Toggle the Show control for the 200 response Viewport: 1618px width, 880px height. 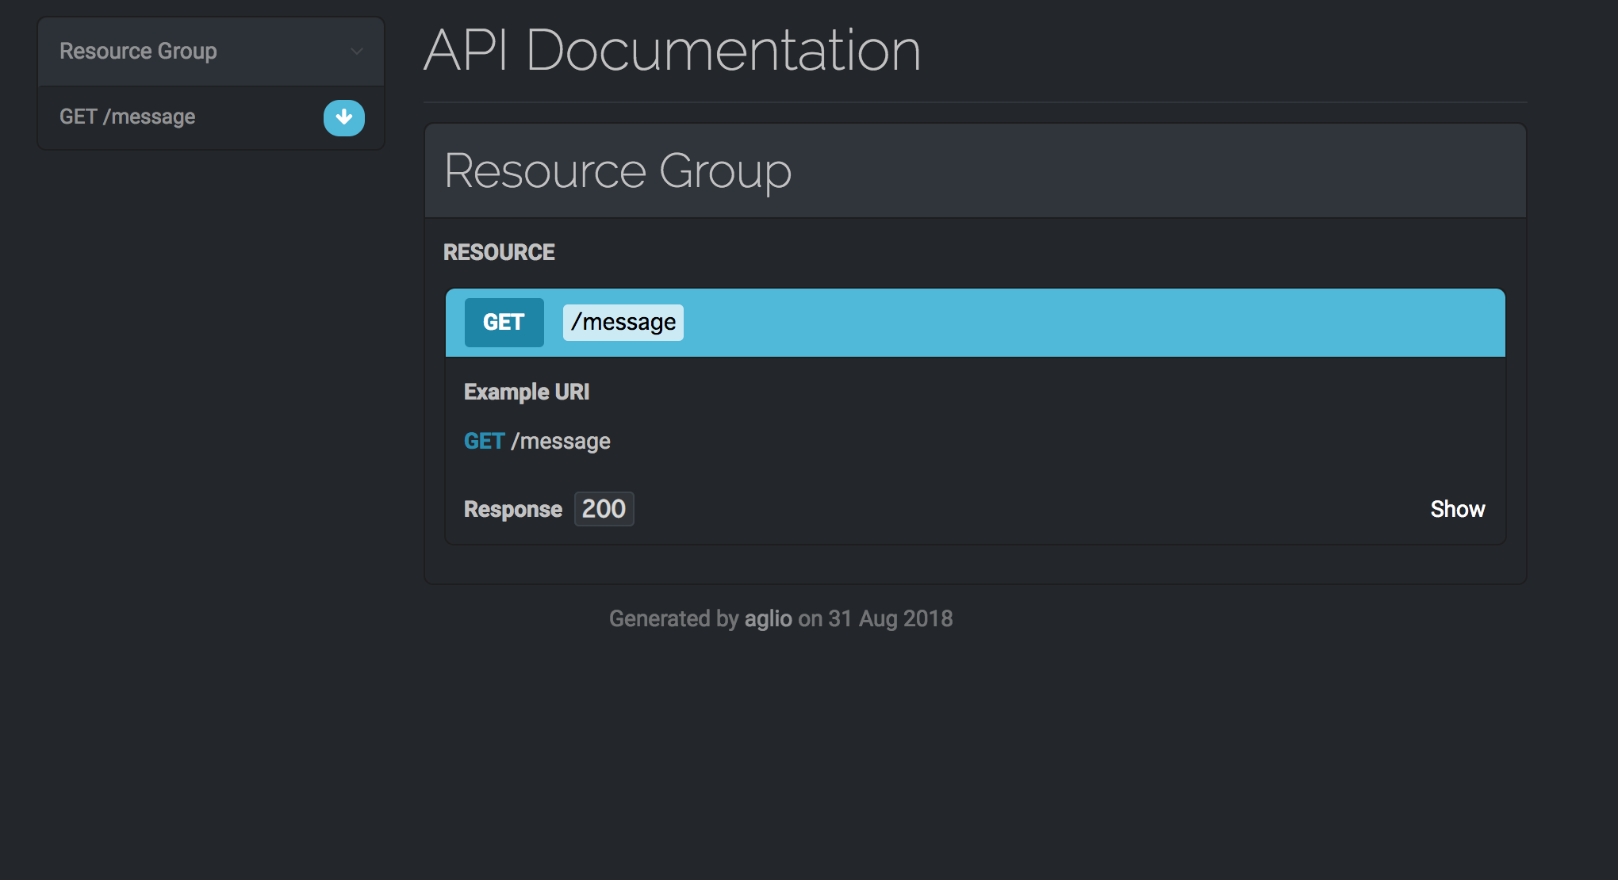pyautogui.click(x=1457, y=508)
